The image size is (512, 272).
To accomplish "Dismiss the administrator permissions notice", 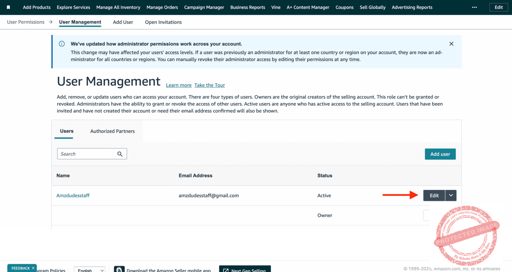I will (x=451, y=44).
